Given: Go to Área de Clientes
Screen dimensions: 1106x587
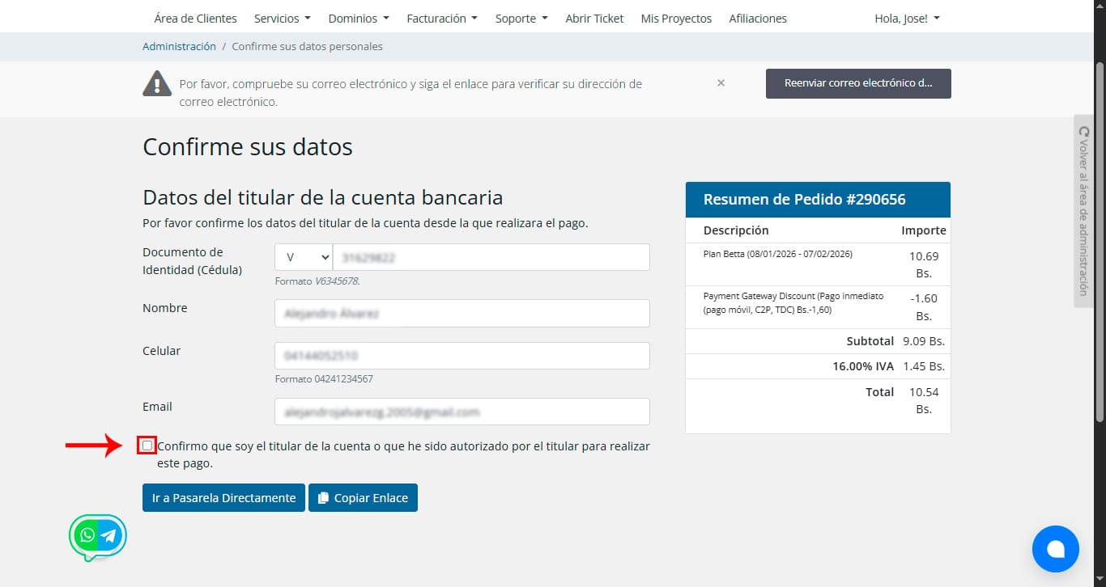Looking at the screenshot, I should [x=195, y=18].
